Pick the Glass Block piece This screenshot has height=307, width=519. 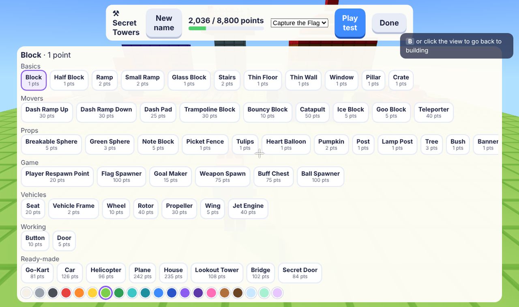click(x=189, y=80)
